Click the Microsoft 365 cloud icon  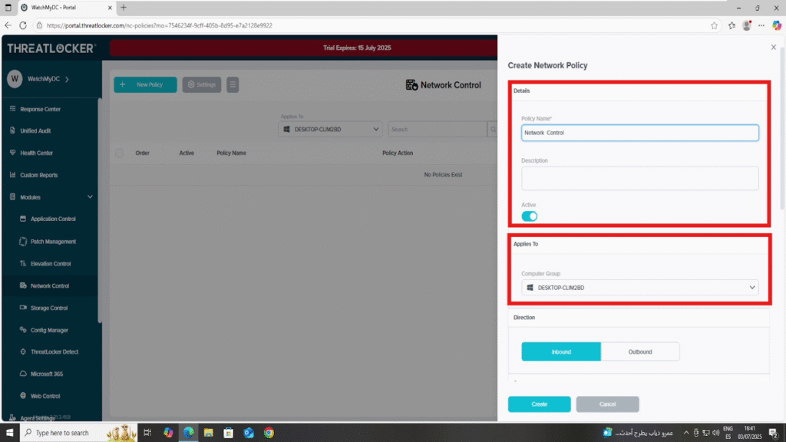tap(23, 374)
